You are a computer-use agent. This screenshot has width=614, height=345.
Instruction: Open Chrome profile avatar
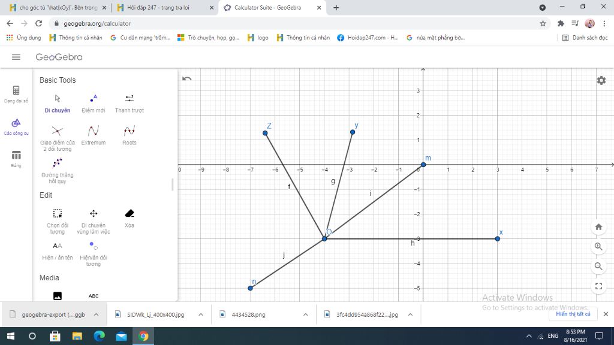pos(589,23)
